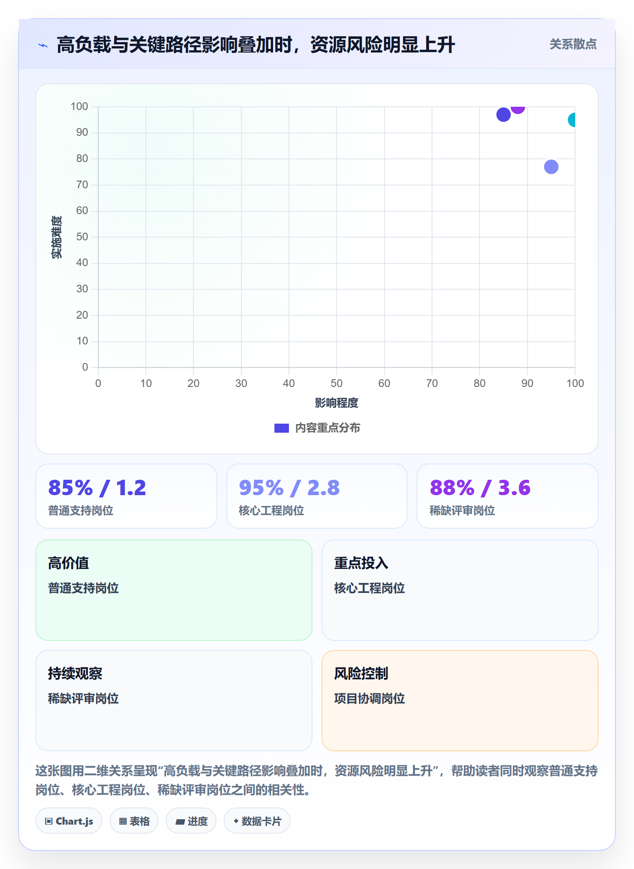Click the light blue scatter point near 95
The width and height of the screenshot is (634, 869).
551,167
